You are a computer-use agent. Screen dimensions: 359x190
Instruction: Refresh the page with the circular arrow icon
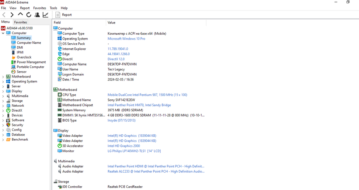[x=29, y=15]
